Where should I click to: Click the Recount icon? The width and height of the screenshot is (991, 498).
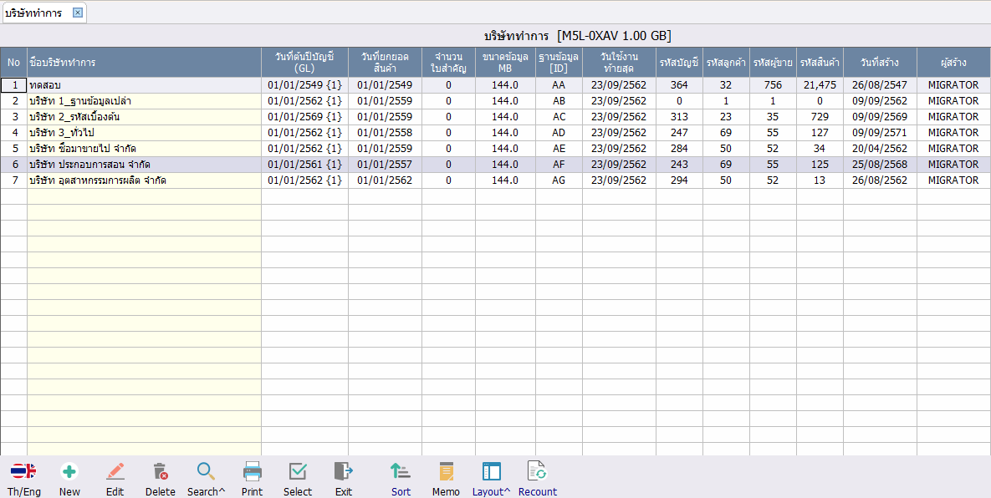click(x=537, y=471)
